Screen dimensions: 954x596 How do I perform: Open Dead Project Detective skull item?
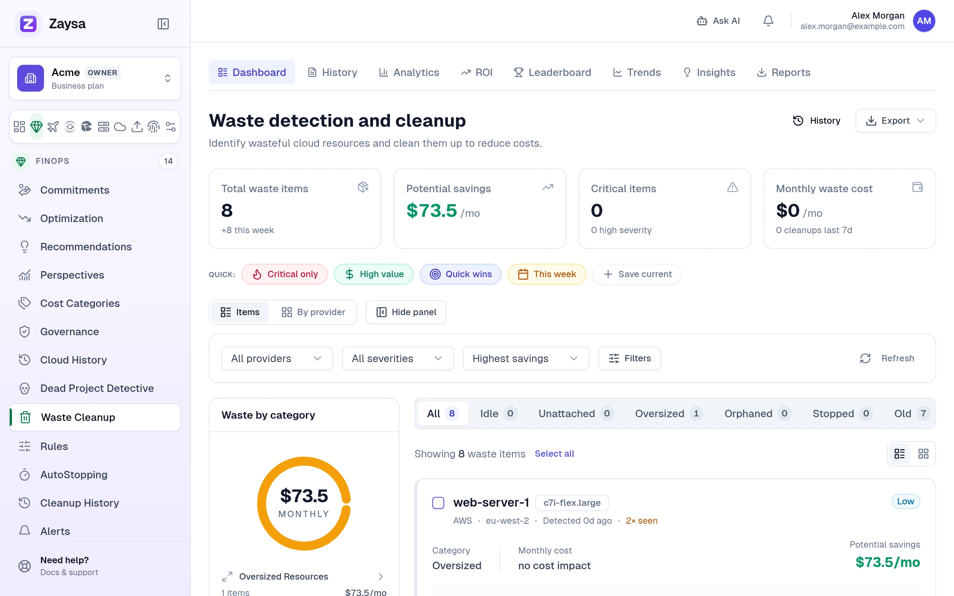pyautogui.click(x=95, y=388)
